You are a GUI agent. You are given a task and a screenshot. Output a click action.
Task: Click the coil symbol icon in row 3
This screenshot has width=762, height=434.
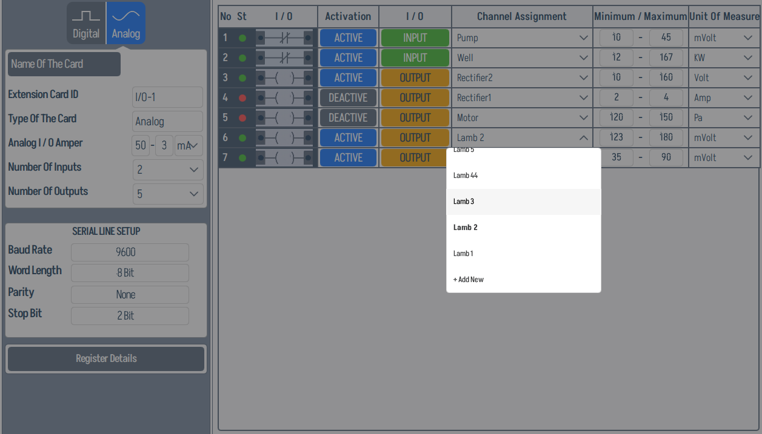284,77
